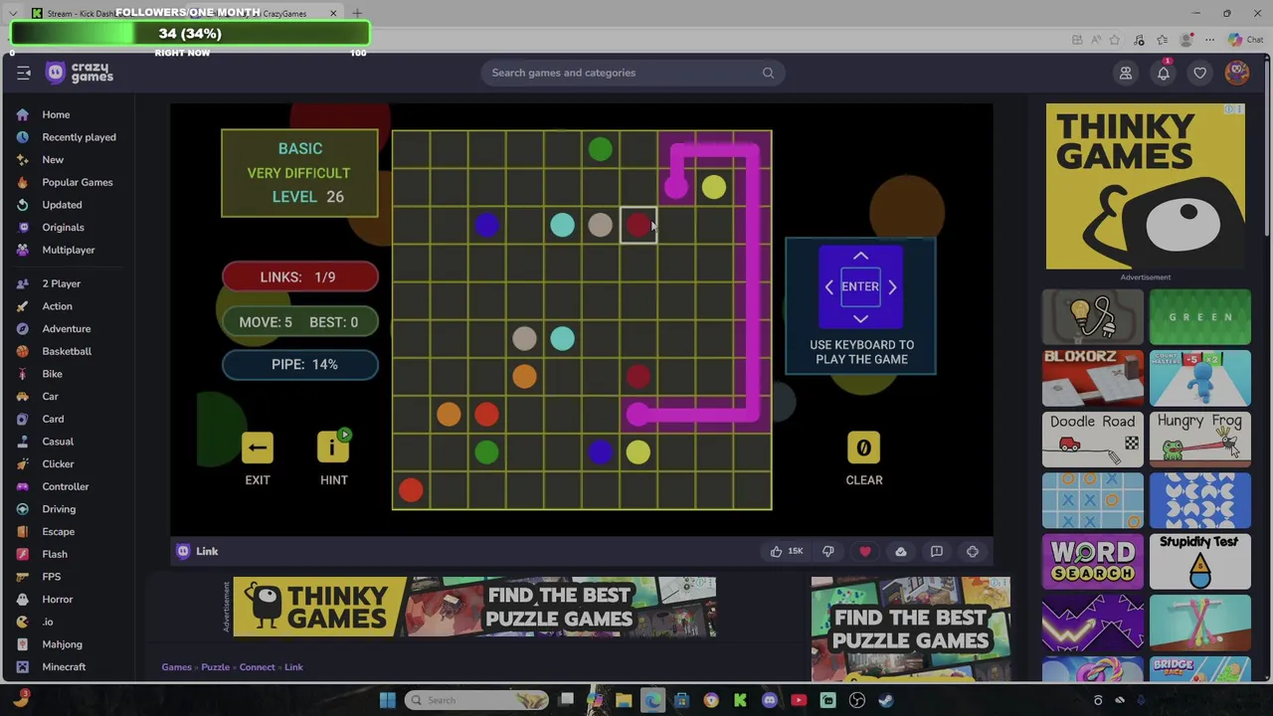The width and height of the screenshot is (1273, 716).
Task: Toggle the game favorite heart
Action: [865, 551]
